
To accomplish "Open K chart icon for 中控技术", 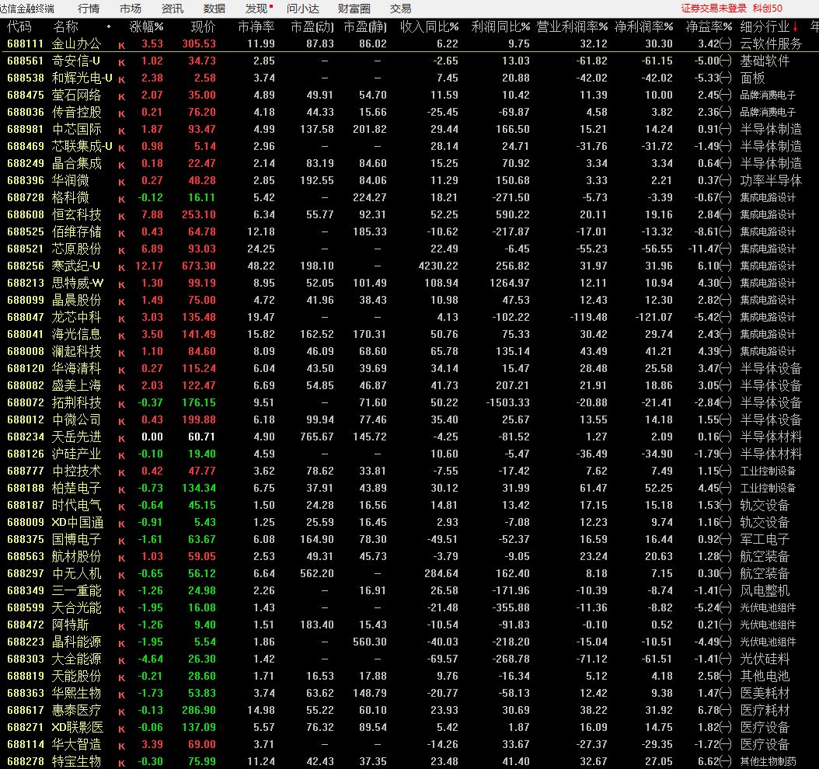I will (x=122, y=473).
